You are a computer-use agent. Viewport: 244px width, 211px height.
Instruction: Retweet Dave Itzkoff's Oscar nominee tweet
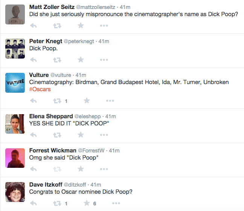(x=57, y=203)
